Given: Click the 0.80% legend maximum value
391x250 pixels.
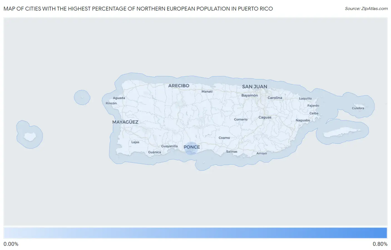Looking at the screenshot, I should click(380, 244).
